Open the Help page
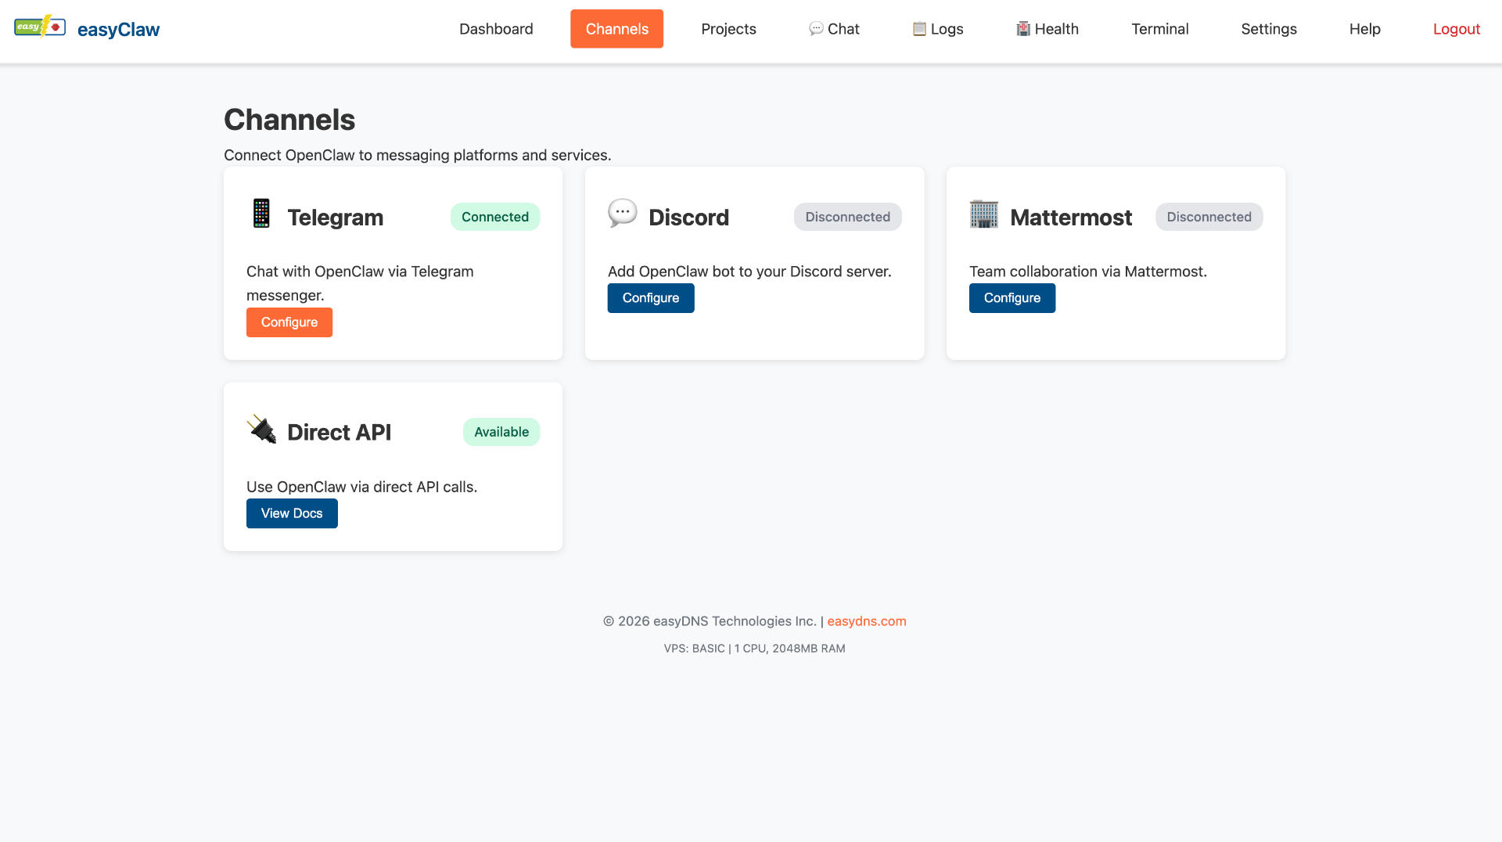Viewport: 1502px width, 842px height. tap(1364, 29)
